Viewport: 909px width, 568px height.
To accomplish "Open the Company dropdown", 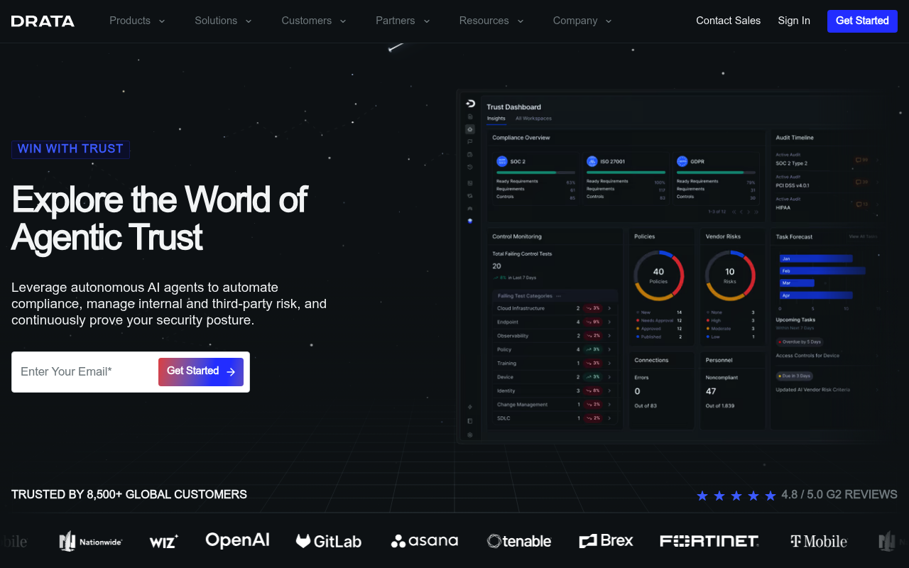I will pos(582,21).
